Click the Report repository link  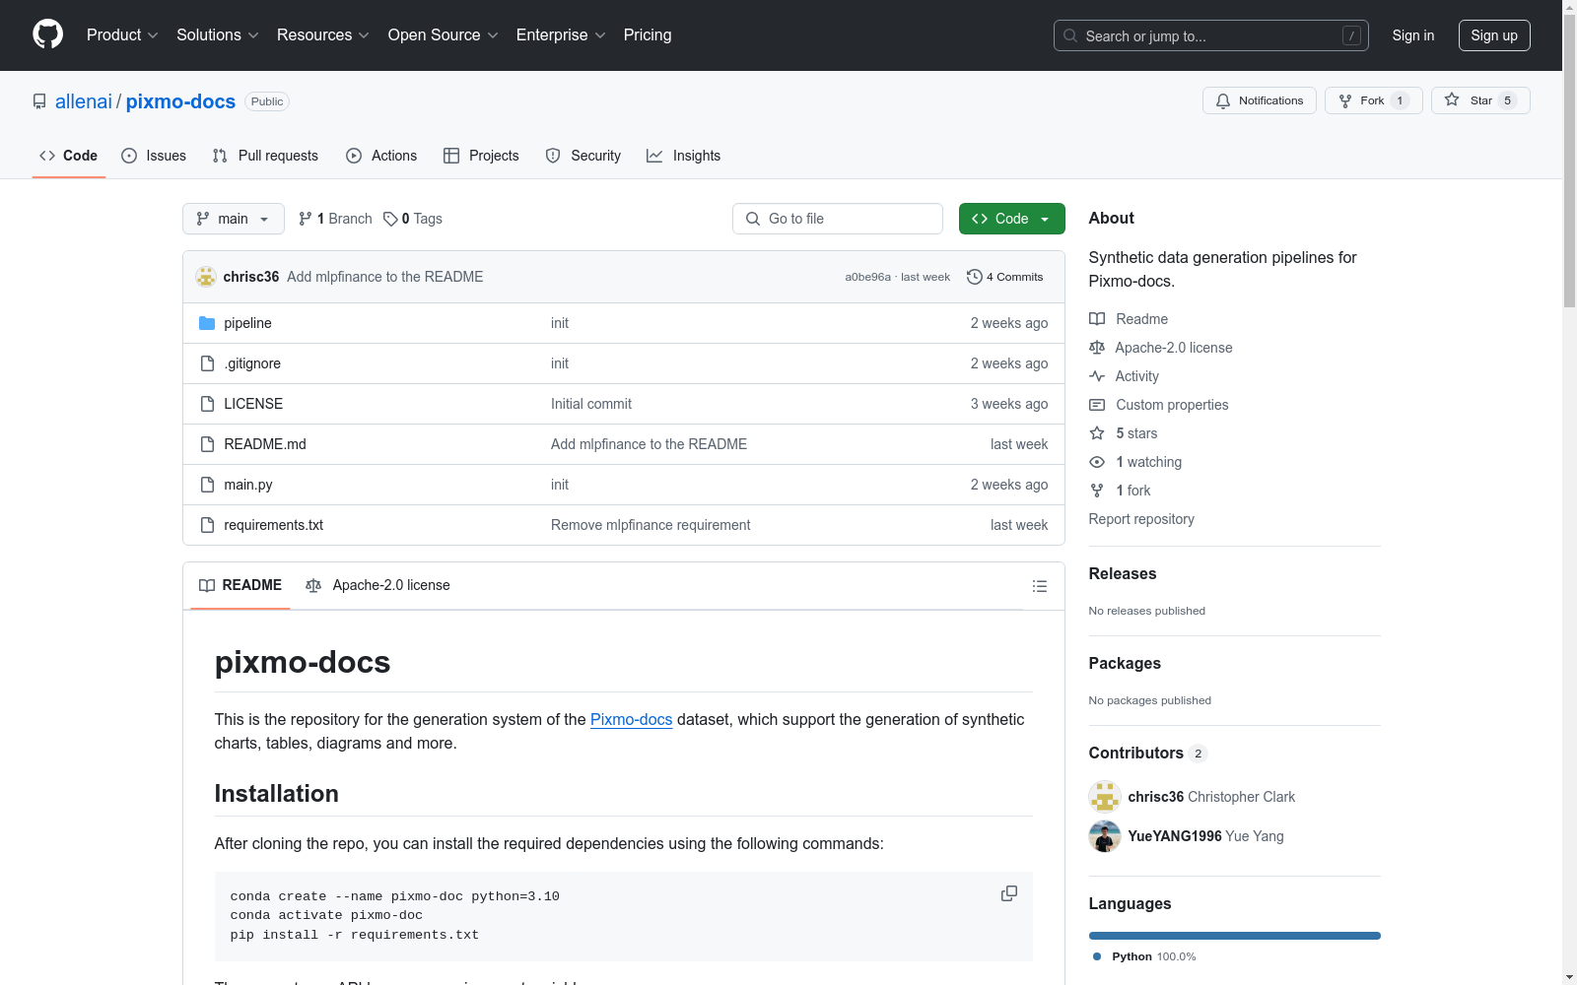tap(1141, 519)
